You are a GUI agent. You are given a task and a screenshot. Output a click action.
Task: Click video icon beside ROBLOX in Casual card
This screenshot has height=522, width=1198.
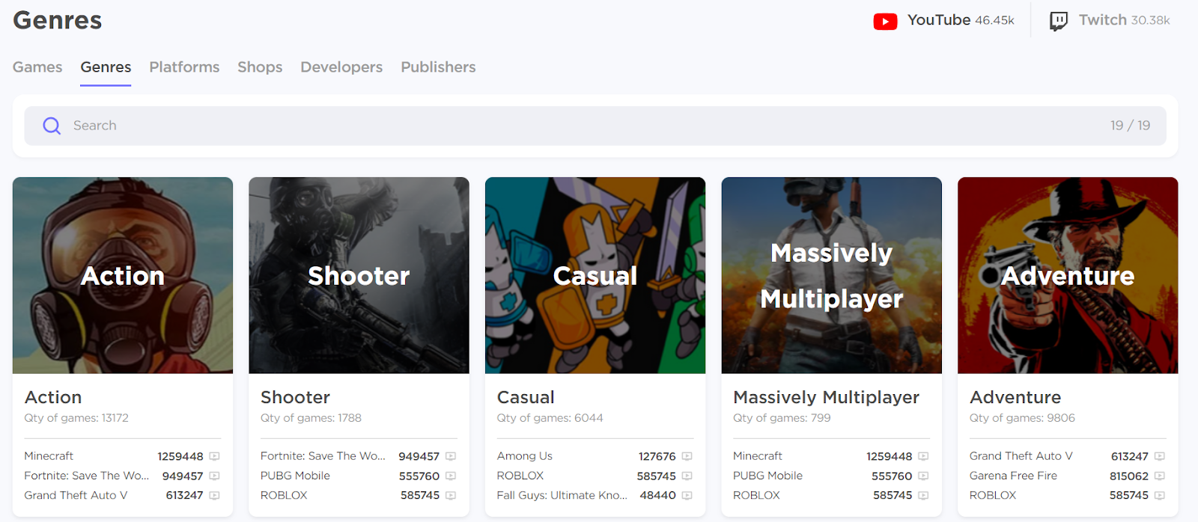[687, 476]
